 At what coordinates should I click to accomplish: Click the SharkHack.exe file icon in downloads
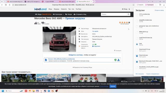point(137,56)
